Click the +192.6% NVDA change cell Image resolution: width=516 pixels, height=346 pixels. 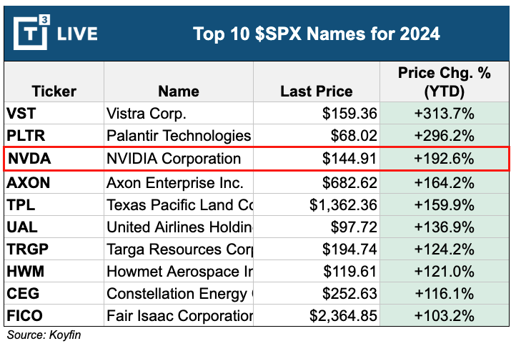click(443, 158)
